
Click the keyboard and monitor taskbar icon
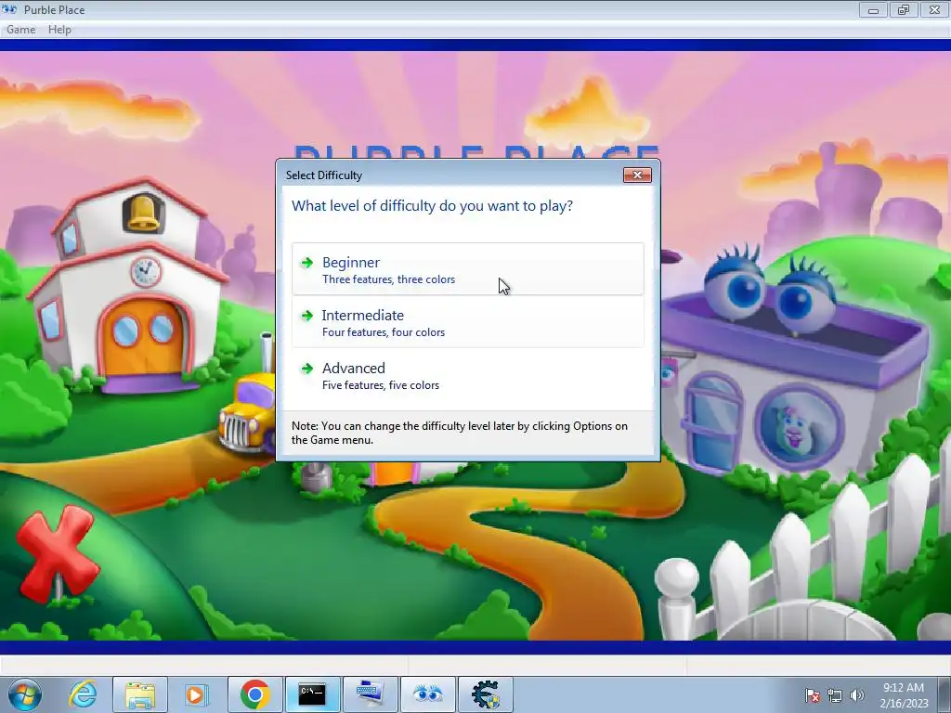[x=370, y=694]
